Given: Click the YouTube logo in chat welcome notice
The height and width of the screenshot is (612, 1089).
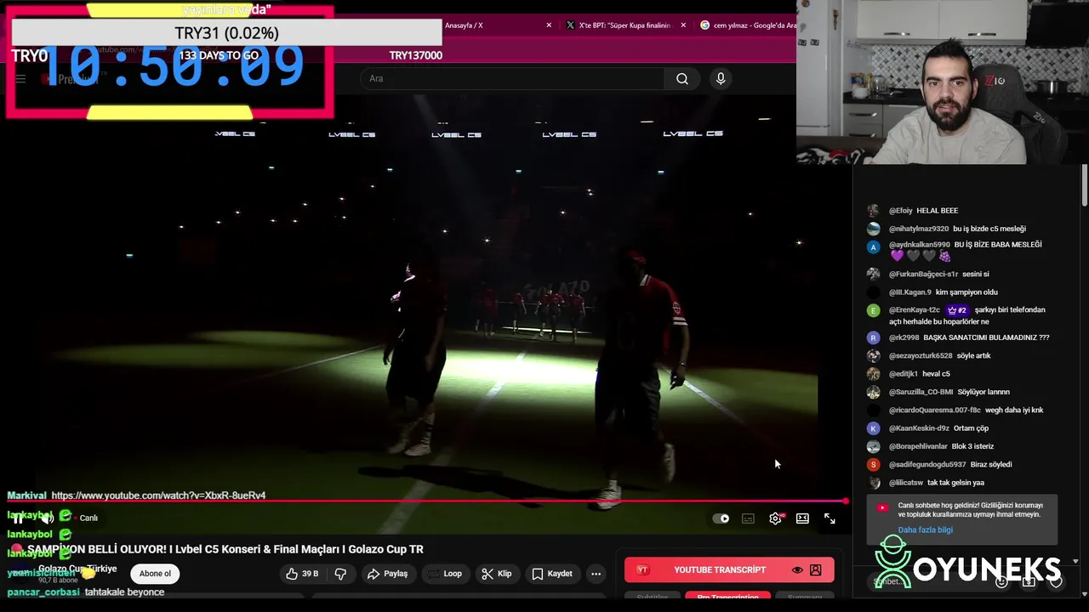Looking at the screenshot, I should point(882,508).
